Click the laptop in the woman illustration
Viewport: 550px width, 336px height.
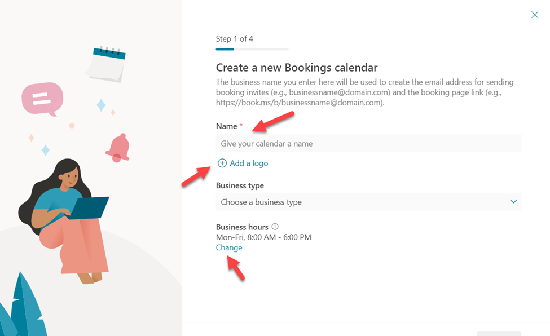click(89, 207)
